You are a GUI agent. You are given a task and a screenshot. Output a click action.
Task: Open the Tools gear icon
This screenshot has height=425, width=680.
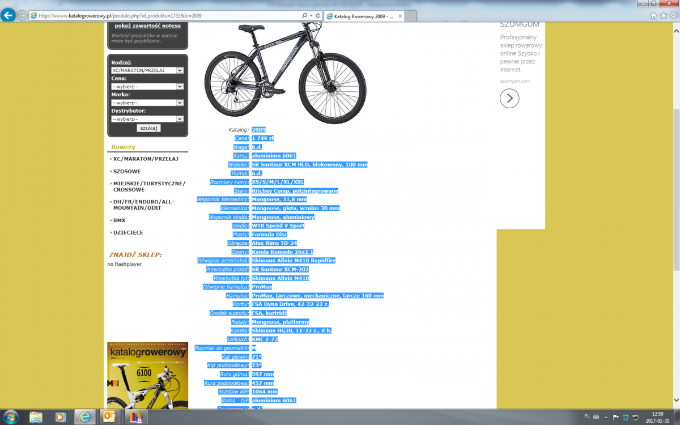673,16
